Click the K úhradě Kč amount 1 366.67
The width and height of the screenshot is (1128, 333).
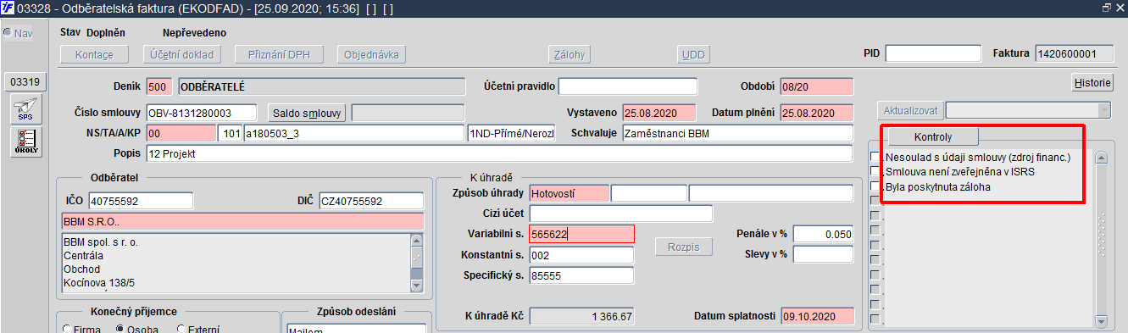point(581,316)
